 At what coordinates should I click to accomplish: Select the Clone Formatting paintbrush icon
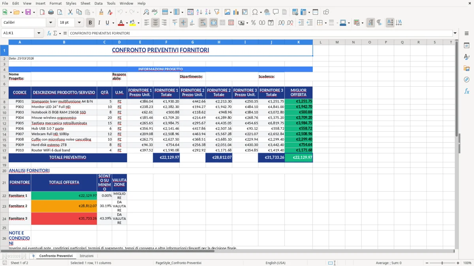tap(101, 12)
